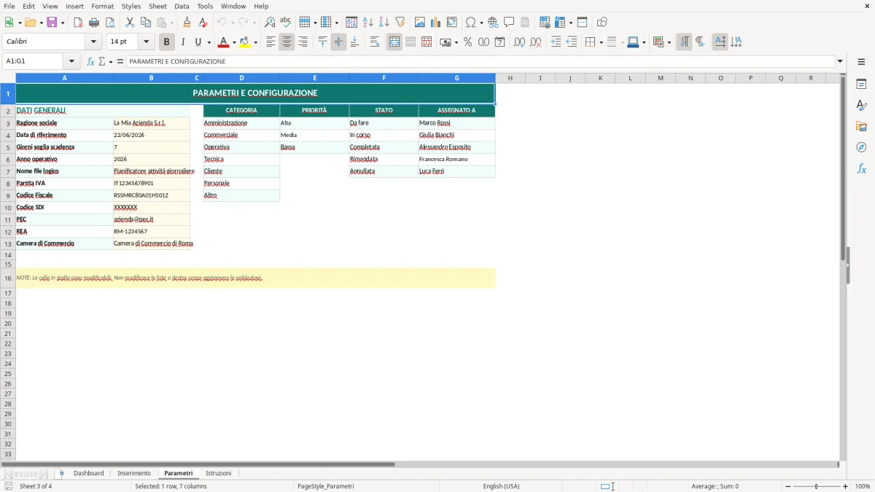Add decimal place icon
Viewport: 875px width, 492px height.
[519, 42]
